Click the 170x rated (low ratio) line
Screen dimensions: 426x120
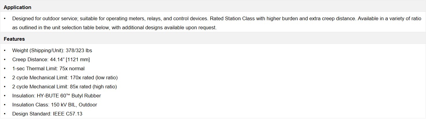pyautogui.click(x=65, y=77)
